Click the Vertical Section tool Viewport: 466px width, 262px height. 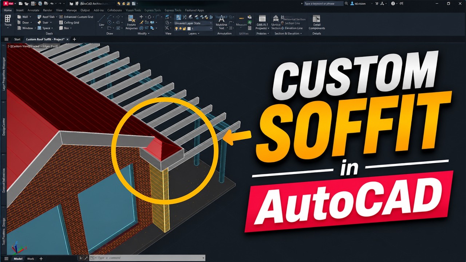pos(276,23)
